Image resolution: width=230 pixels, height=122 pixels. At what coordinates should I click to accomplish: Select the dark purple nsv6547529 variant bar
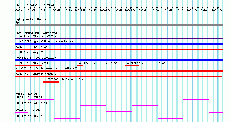click(x=119, y=39)
